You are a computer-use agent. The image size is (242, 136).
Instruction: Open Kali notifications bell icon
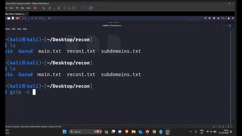coord(214,18)
